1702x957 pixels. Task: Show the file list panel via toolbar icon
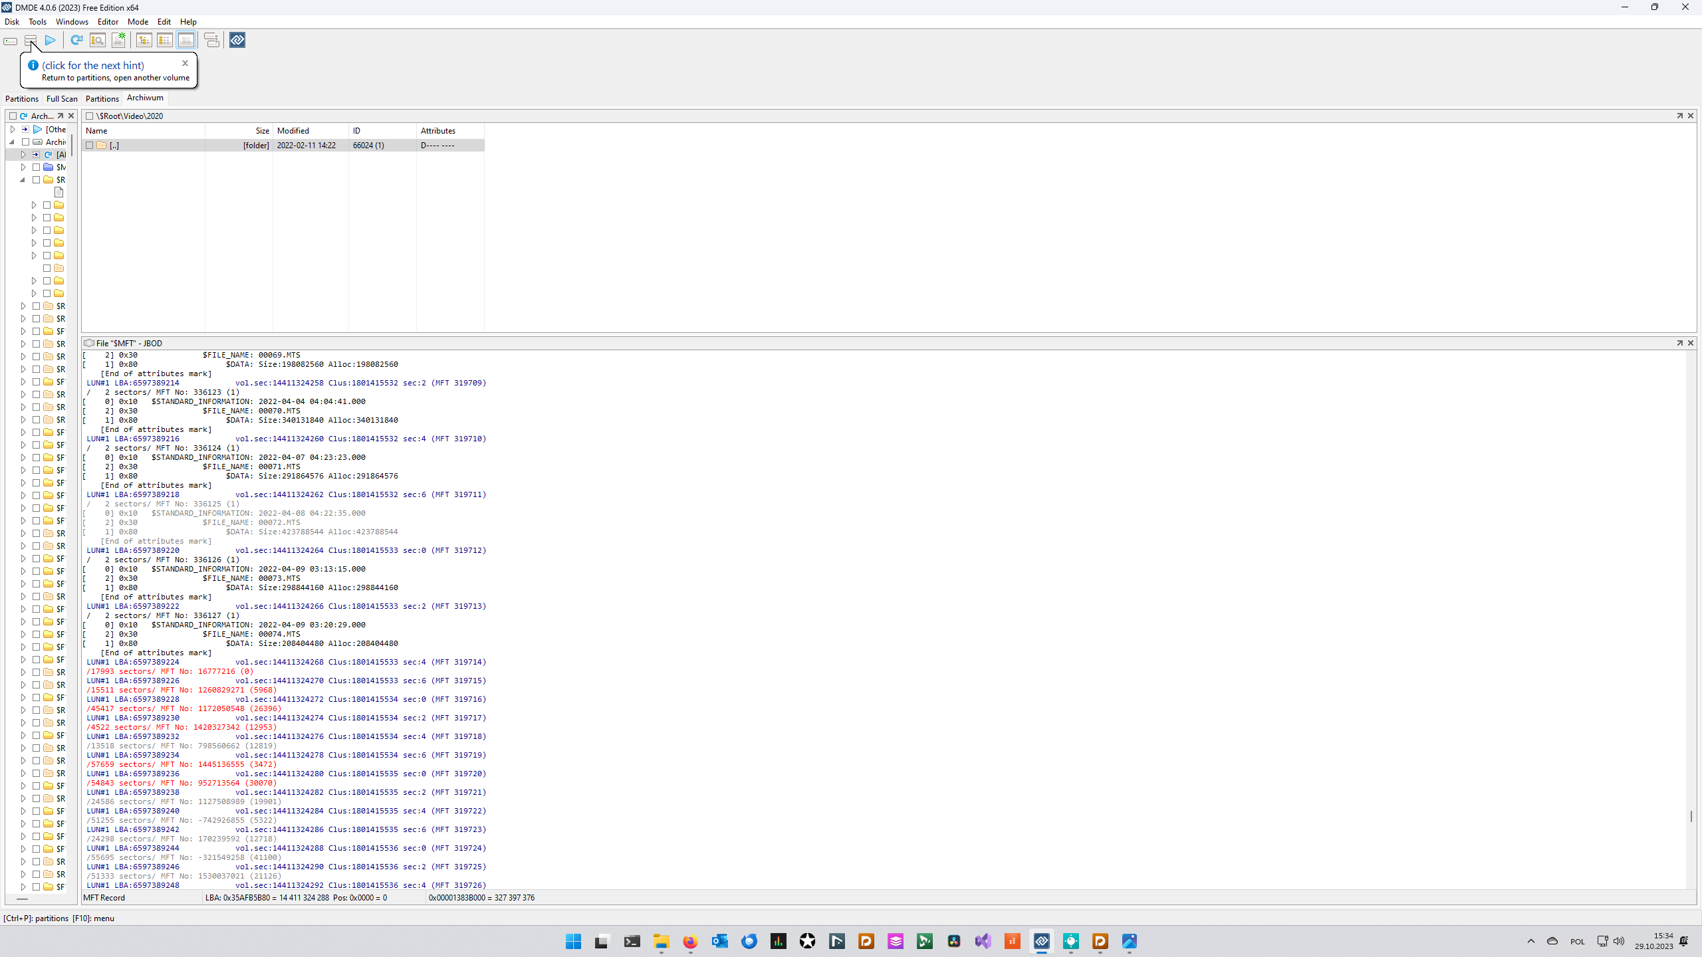pyautogui.click(x=165, y=41)
